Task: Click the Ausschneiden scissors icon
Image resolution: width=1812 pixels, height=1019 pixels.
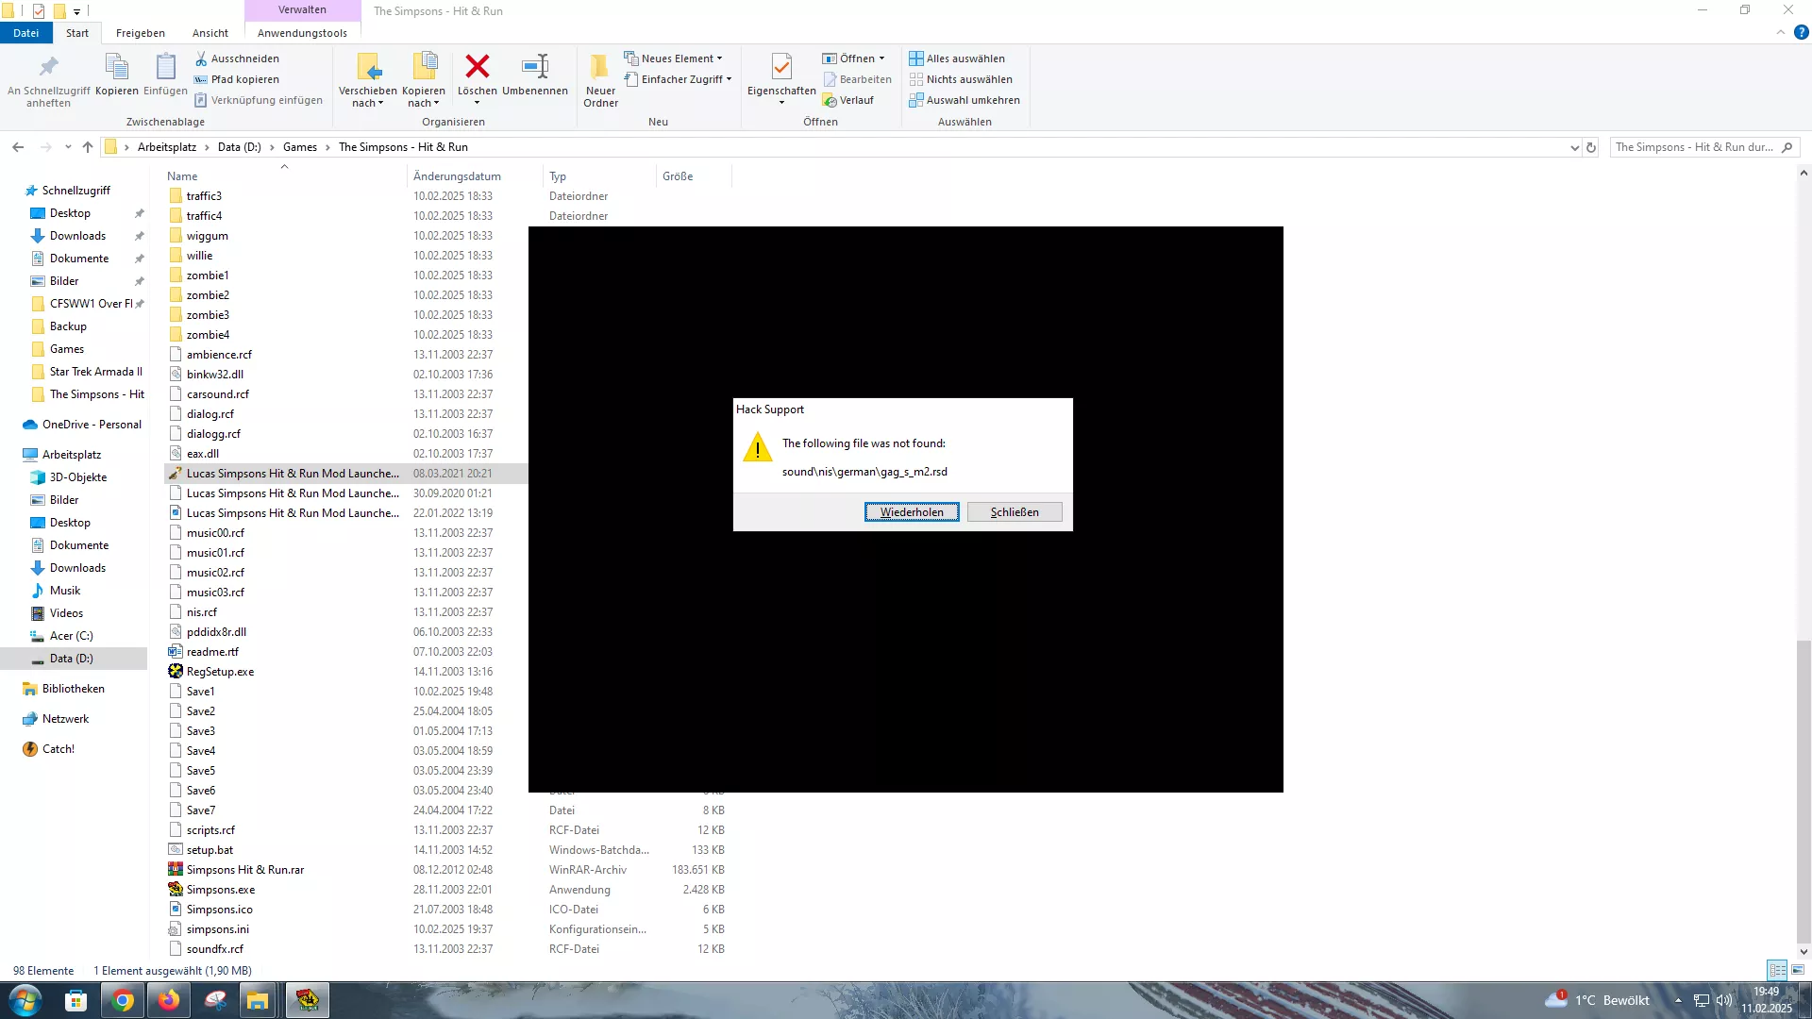Action: pyautogui.click(x=201, y=58)
